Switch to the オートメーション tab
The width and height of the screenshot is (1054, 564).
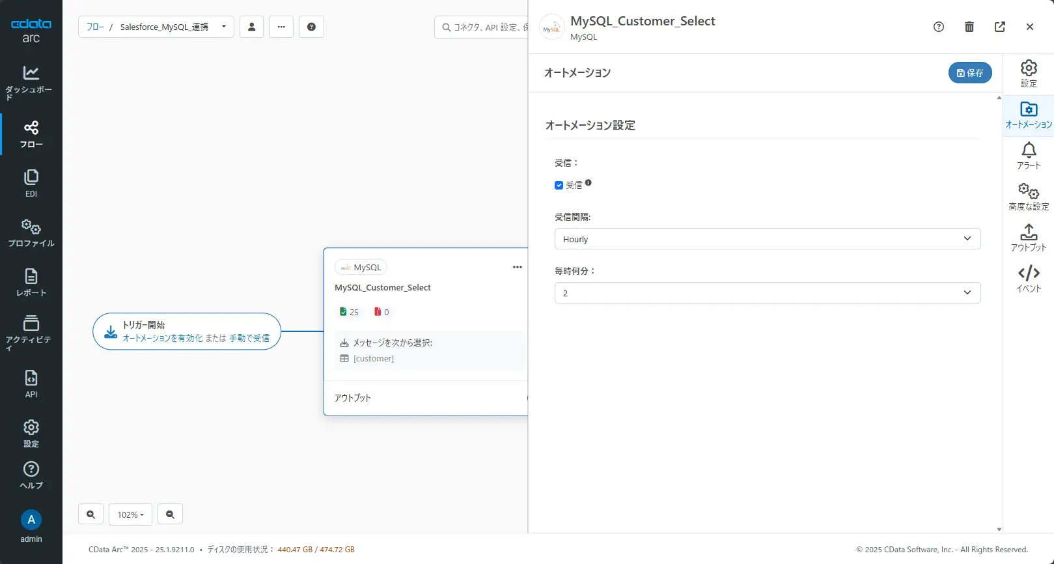1029,115
